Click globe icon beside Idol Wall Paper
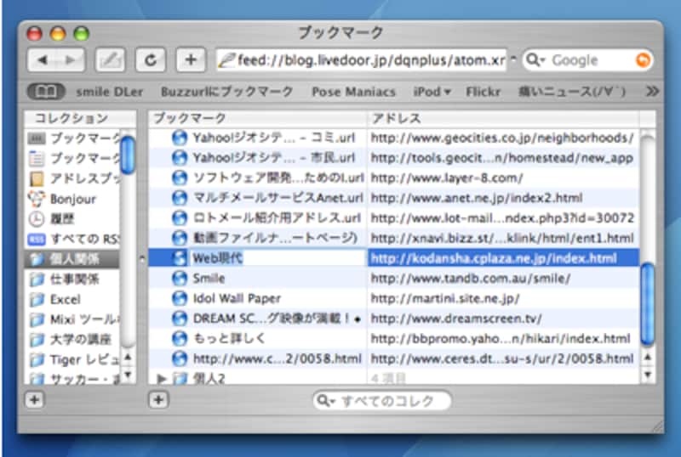This screenshot has height=457, width=681. click(x=180, y=298)
